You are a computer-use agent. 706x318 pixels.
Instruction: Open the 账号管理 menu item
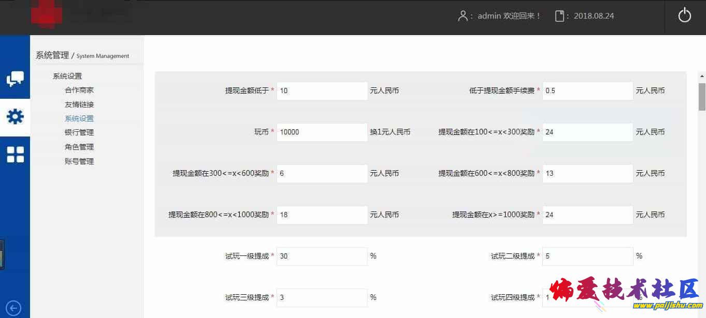click(x=79, y=161)
